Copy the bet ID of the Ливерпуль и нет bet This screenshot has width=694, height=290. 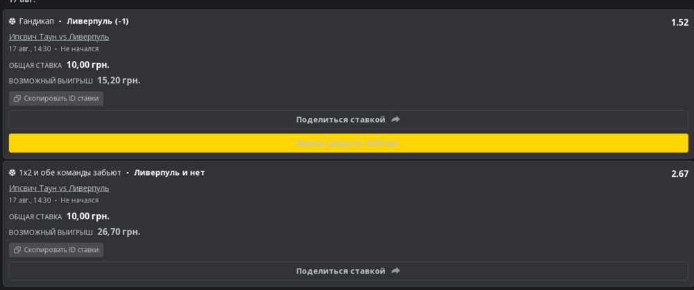(56, 250)
